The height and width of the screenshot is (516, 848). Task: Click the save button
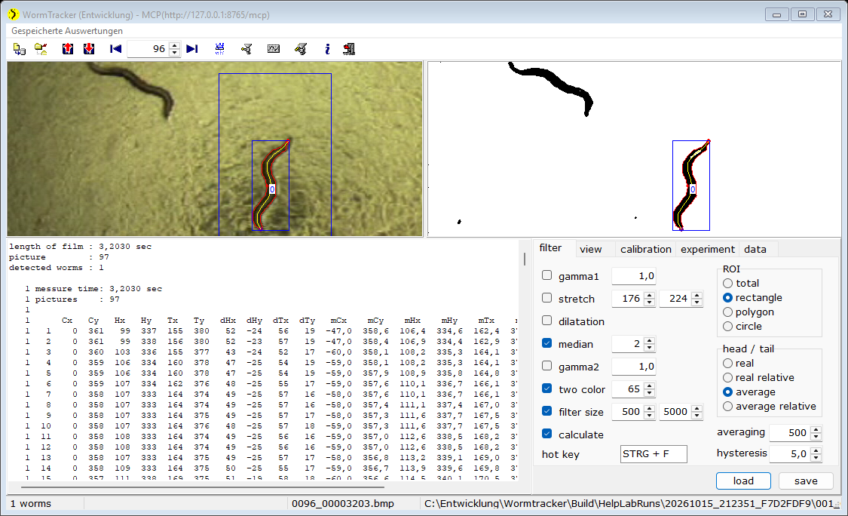[x=806, y=481]
